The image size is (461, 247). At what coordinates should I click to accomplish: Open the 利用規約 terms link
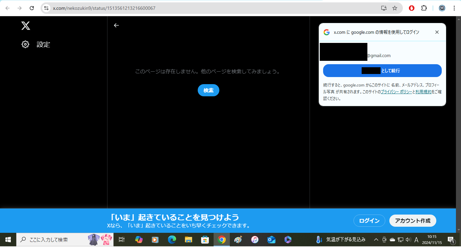click(x=423, y=92)
